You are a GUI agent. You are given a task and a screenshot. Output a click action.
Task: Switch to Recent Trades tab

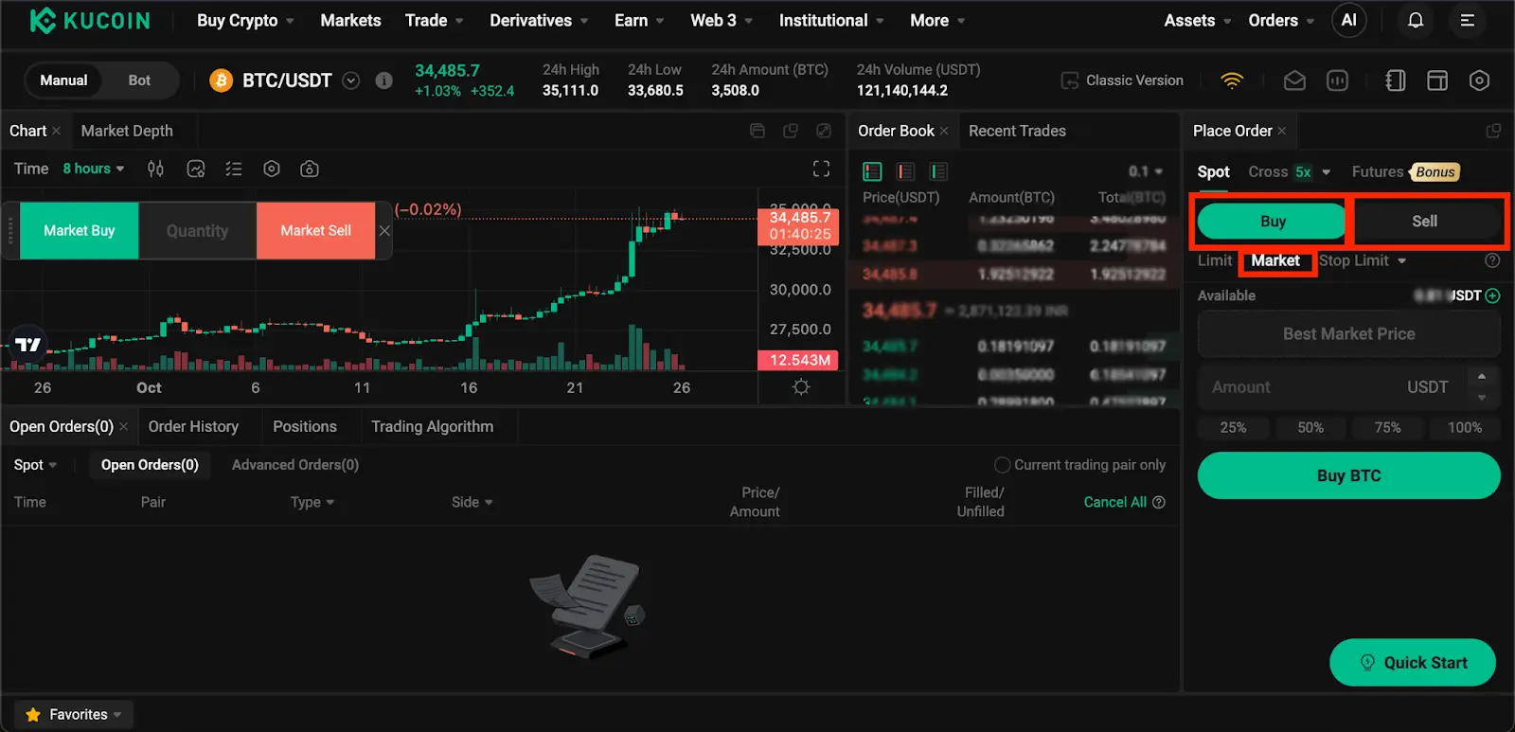pyautogui.click(x=1017, y=131)
